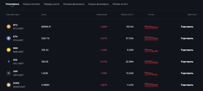Image resolution: width=203 pixels, height=91 pixels.
Task: Click the -1.38% change value
Action: (104, 73)
